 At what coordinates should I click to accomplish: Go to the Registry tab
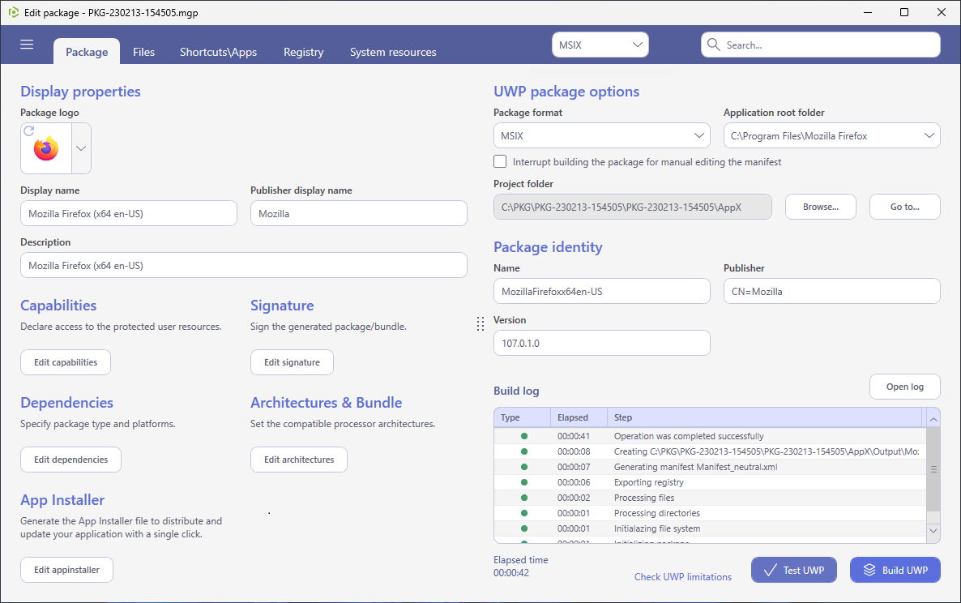pos(303,52)
